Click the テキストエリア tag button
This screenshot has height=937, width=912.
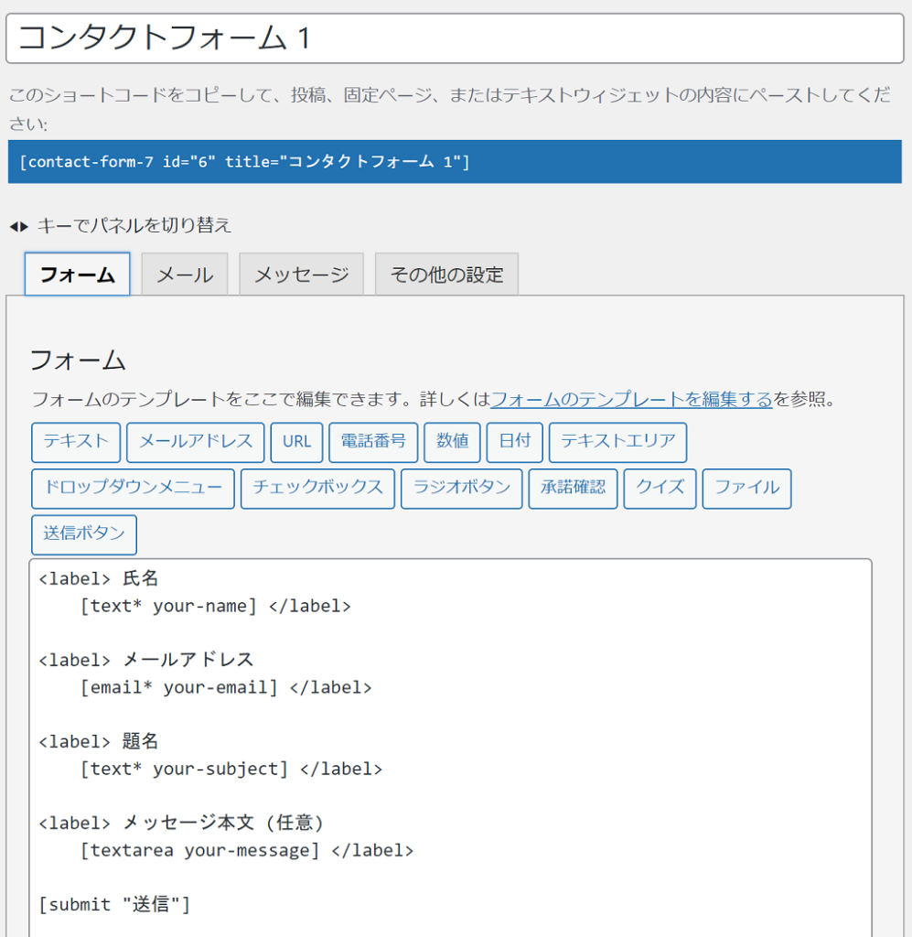tap(617, 442)
